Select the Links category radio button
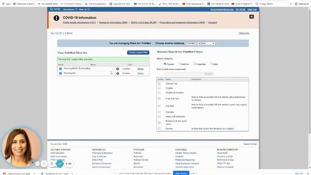Viewport: 311px width, 175px height. [211, 64]
